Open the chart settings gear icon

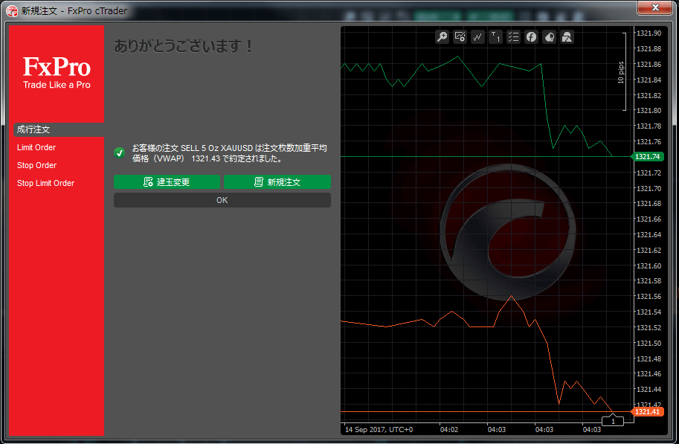(460, 37)
